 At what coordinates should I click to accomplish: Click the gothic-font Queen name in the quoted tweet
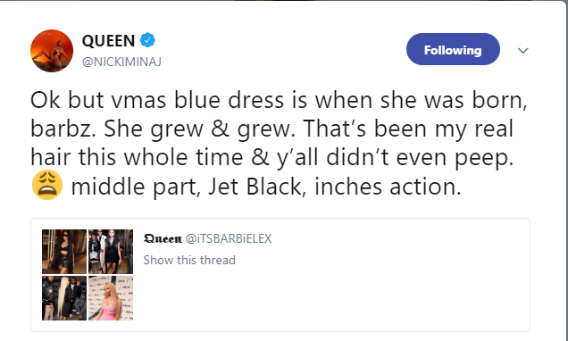(163, 238)
